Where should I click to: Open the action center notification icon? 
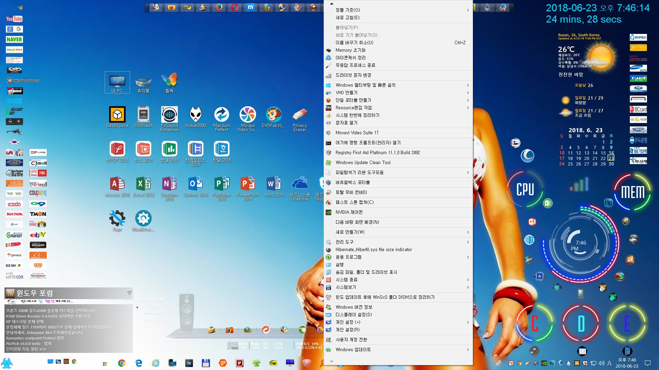[x=648, y=363]
